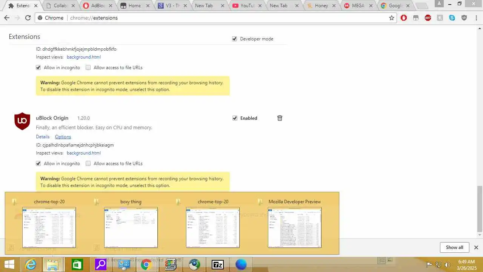Open the gray uBlock shield toolbar icon

(464, 18)
